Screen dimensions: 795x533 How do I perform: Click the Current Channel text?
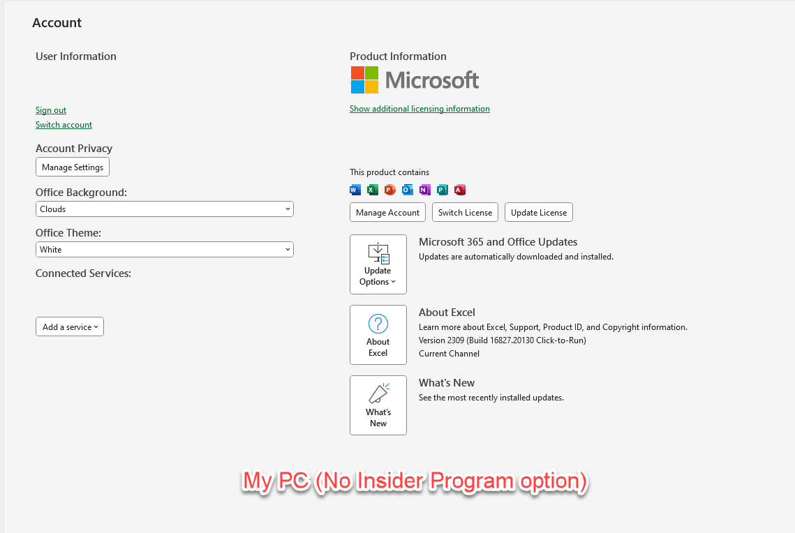(449, 354)
